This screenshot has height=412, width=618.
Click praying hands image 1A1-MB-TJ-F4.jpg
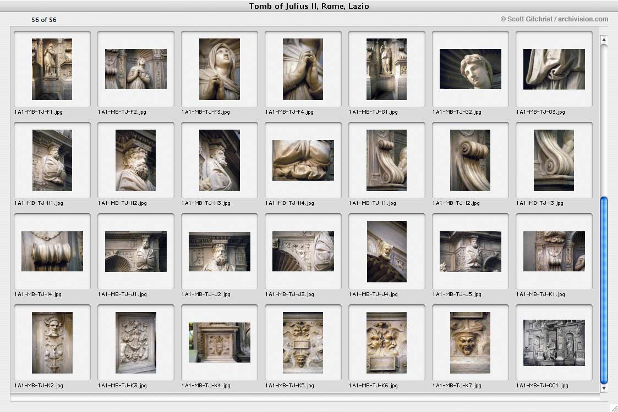303,69
